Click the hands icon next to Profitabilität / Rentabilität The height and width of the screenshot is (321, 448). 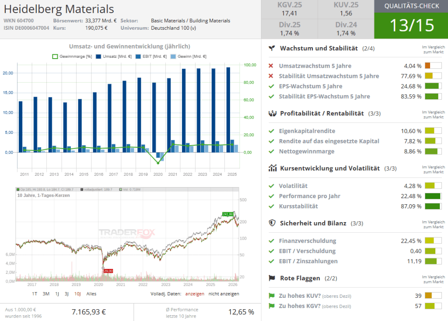[272, 114]
